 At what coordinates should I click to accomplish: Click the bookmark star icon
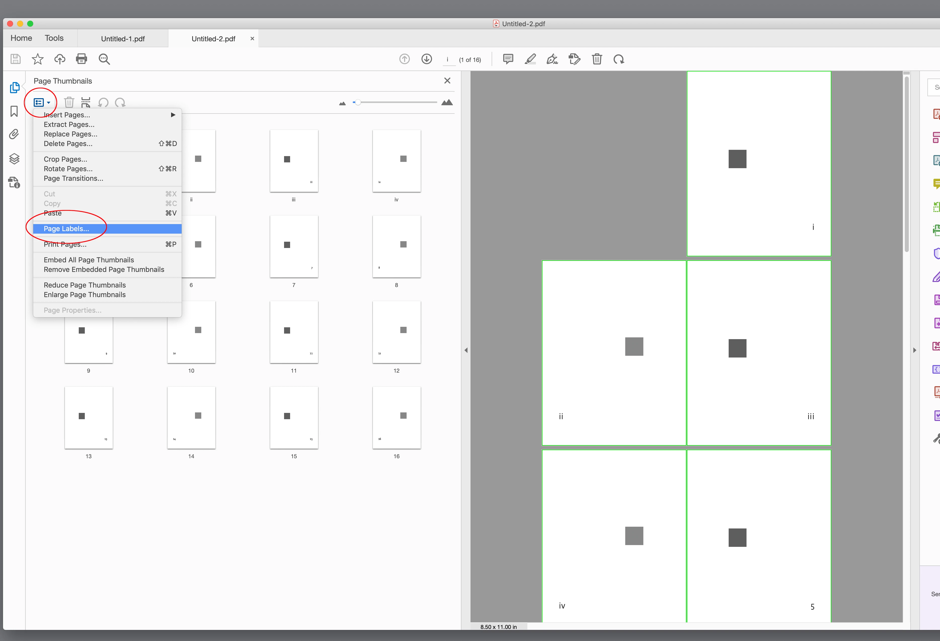38,59
